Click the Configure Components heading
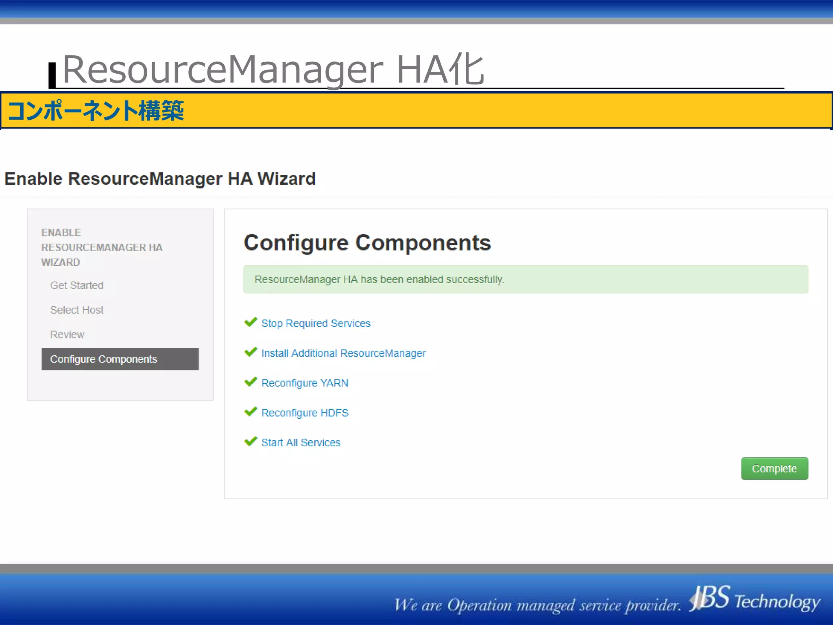Viewport: 833px width, 625px height. tap(367, 243)
